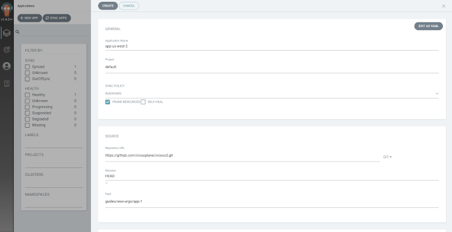The width and height of the screenshot is (452, 232).
Task: Click the search magnifier icon
Action: (17, 32)
